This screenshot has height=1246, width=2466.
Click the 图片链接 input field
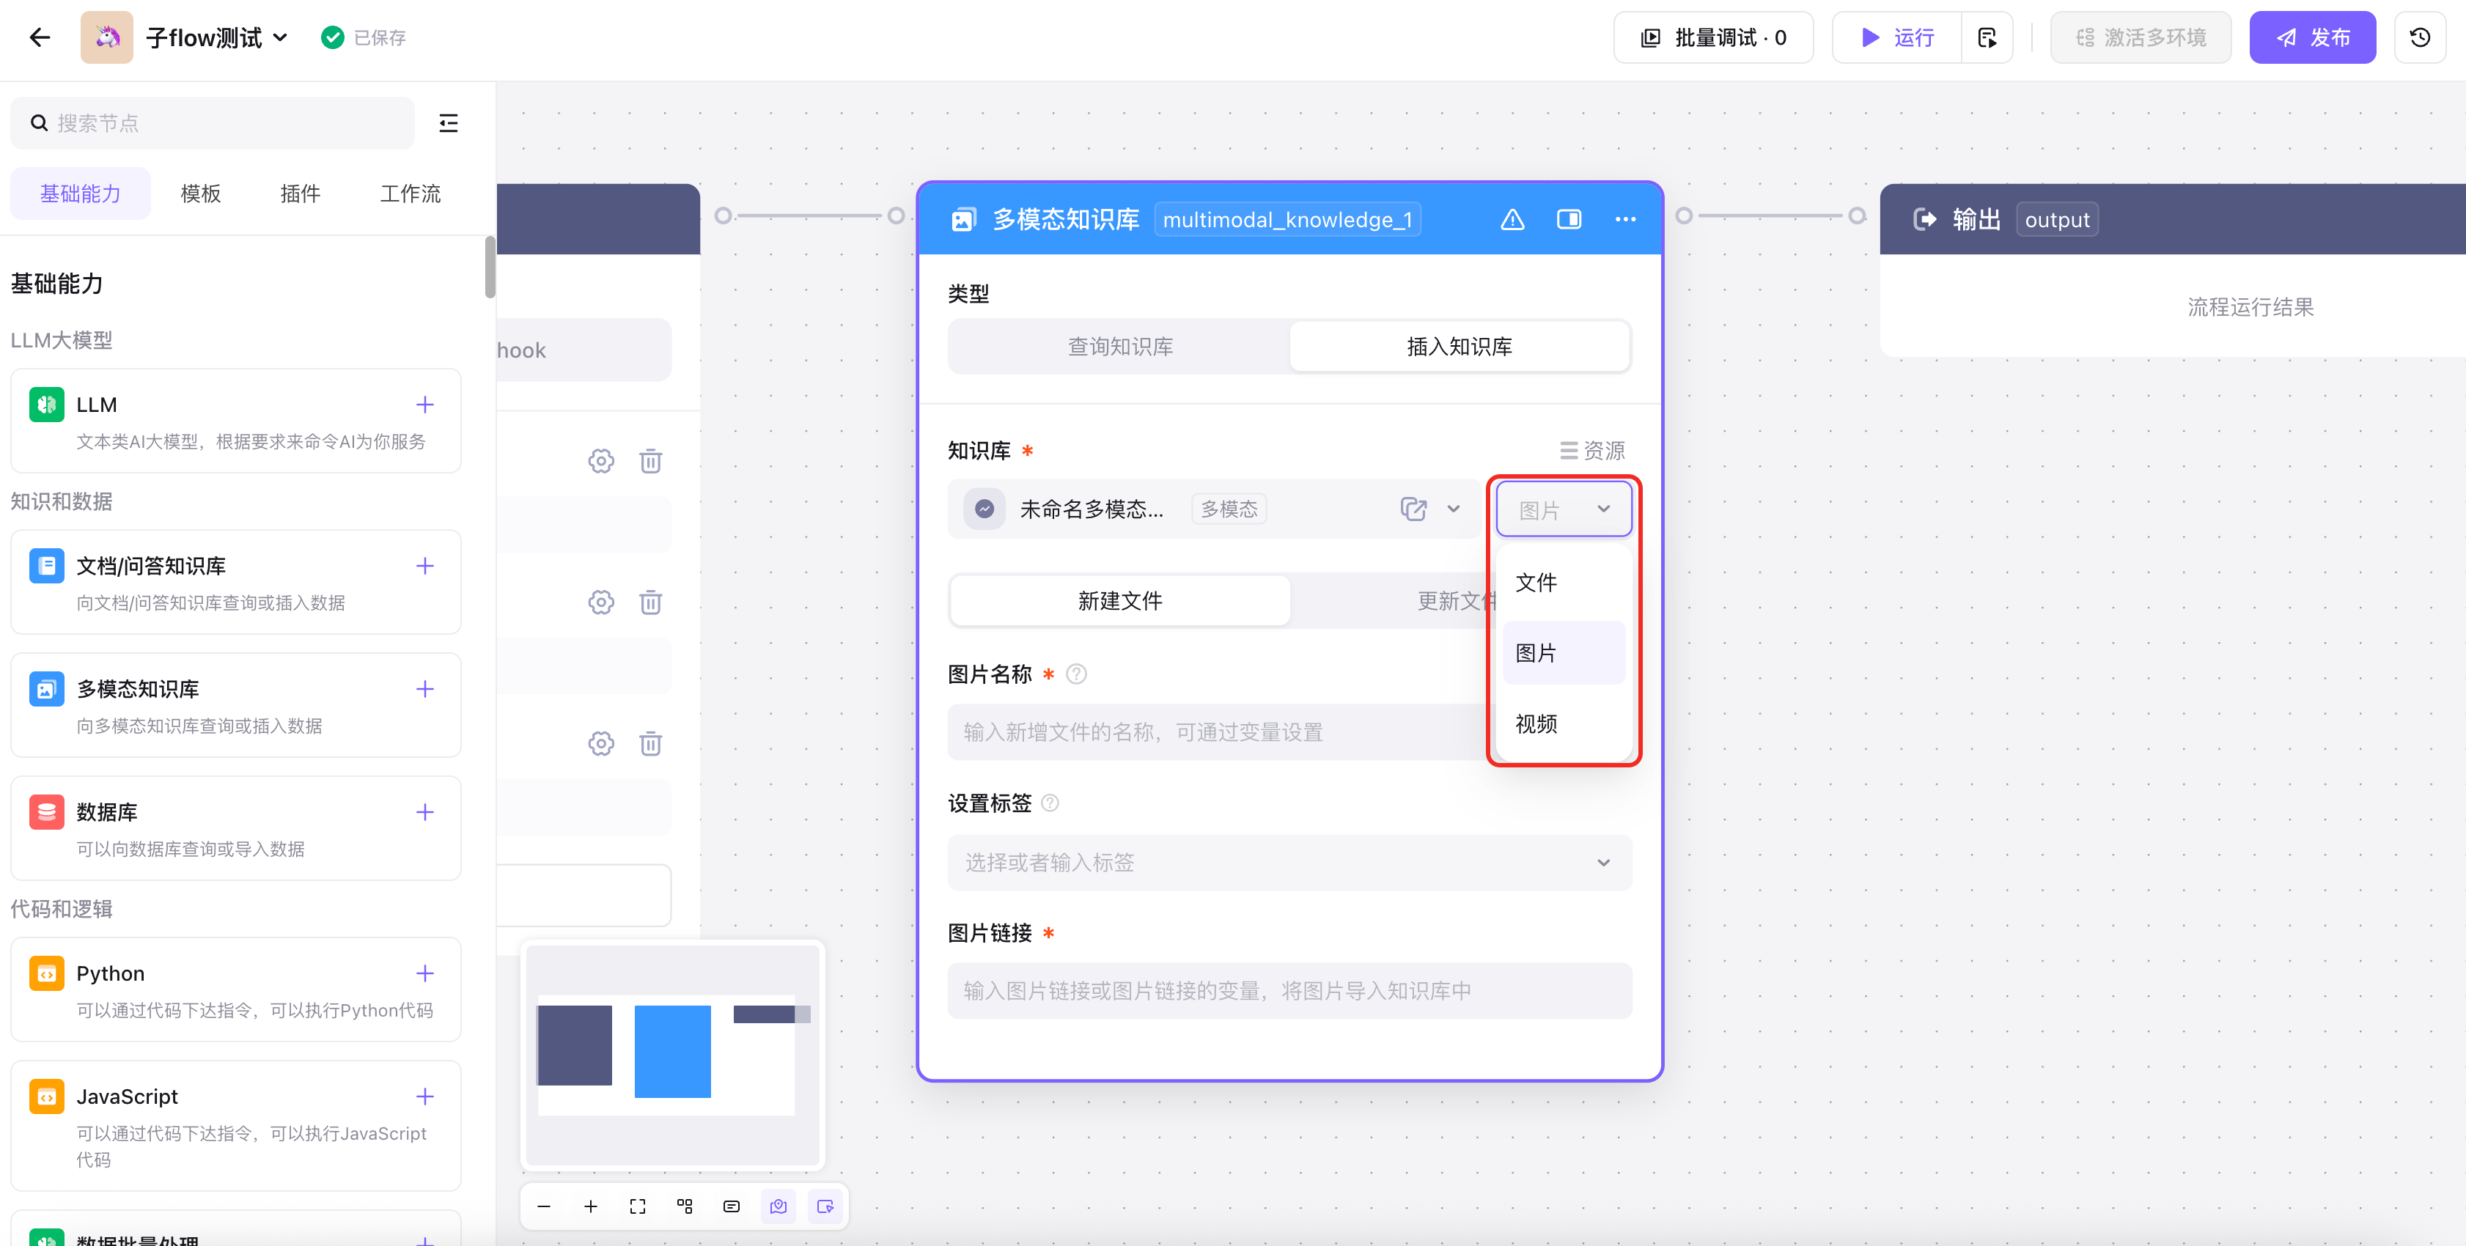[1289, 990]
